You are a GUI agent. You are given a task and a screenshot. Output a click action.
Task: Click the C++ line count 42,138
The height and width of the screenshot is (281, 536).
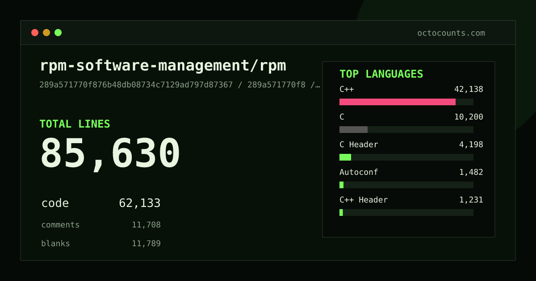click(x=469, y=89)
